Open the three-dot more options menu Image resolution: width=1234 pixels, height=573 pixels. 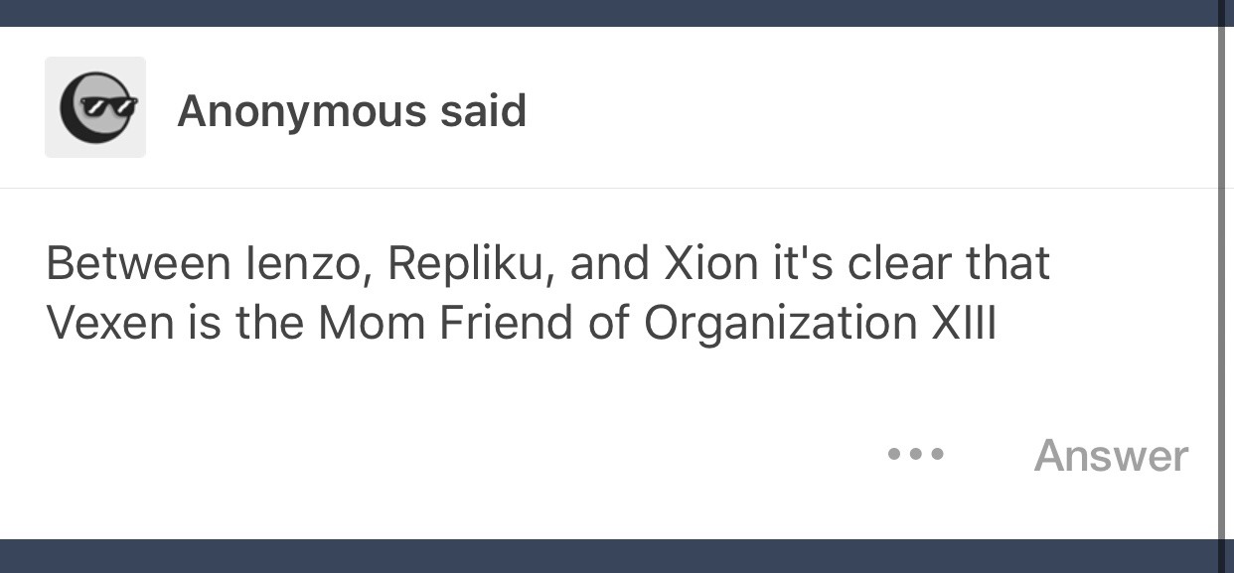click(916, 455)
